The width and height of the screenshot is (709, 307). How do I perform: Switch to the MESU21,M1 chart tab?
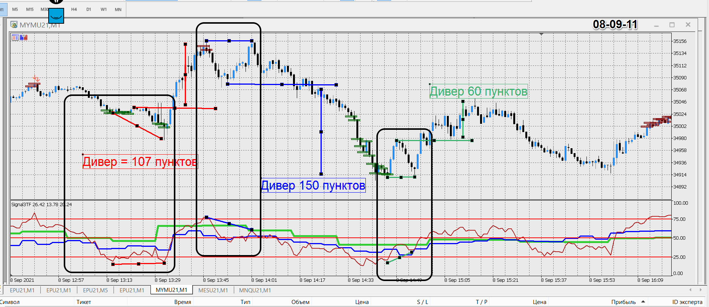(213, 290)
